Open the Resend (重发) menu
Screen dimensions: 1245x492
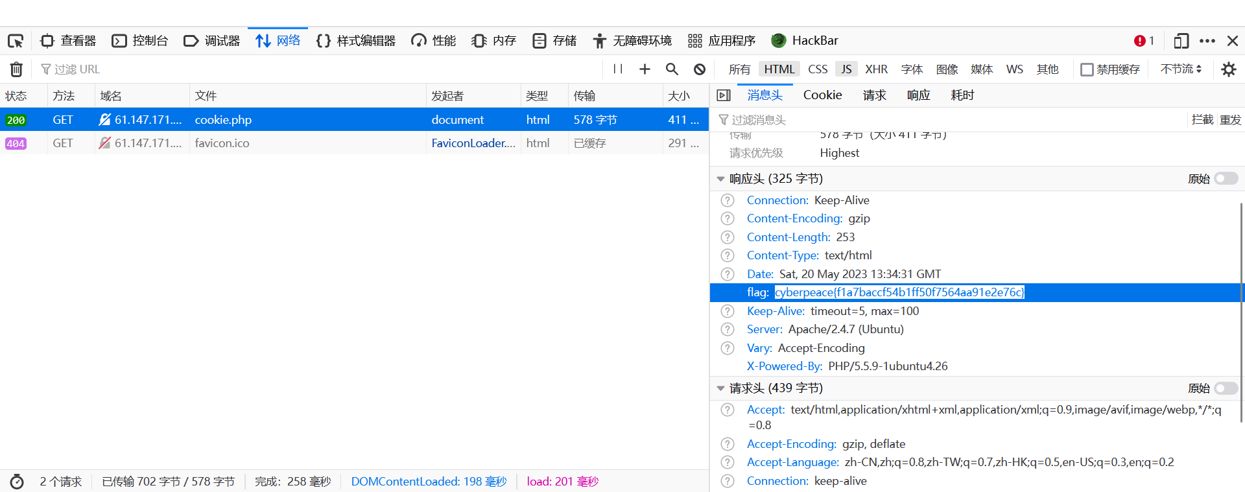1230,120
